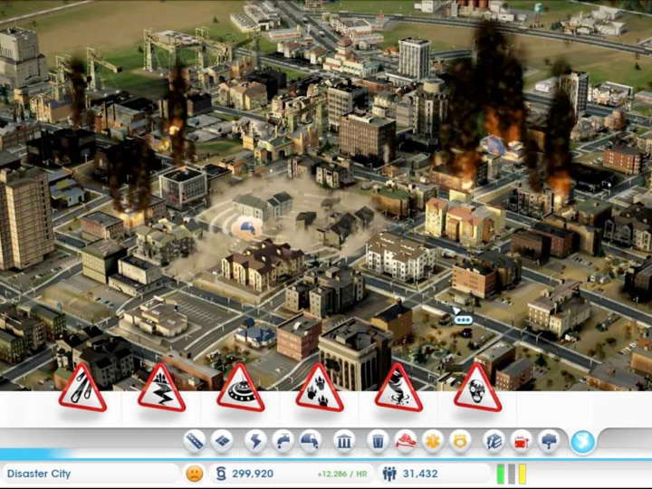This screenshot has height=489, width=652.
Task: Unleash the giant monster paw-print disaster
Action: point(320,388)
